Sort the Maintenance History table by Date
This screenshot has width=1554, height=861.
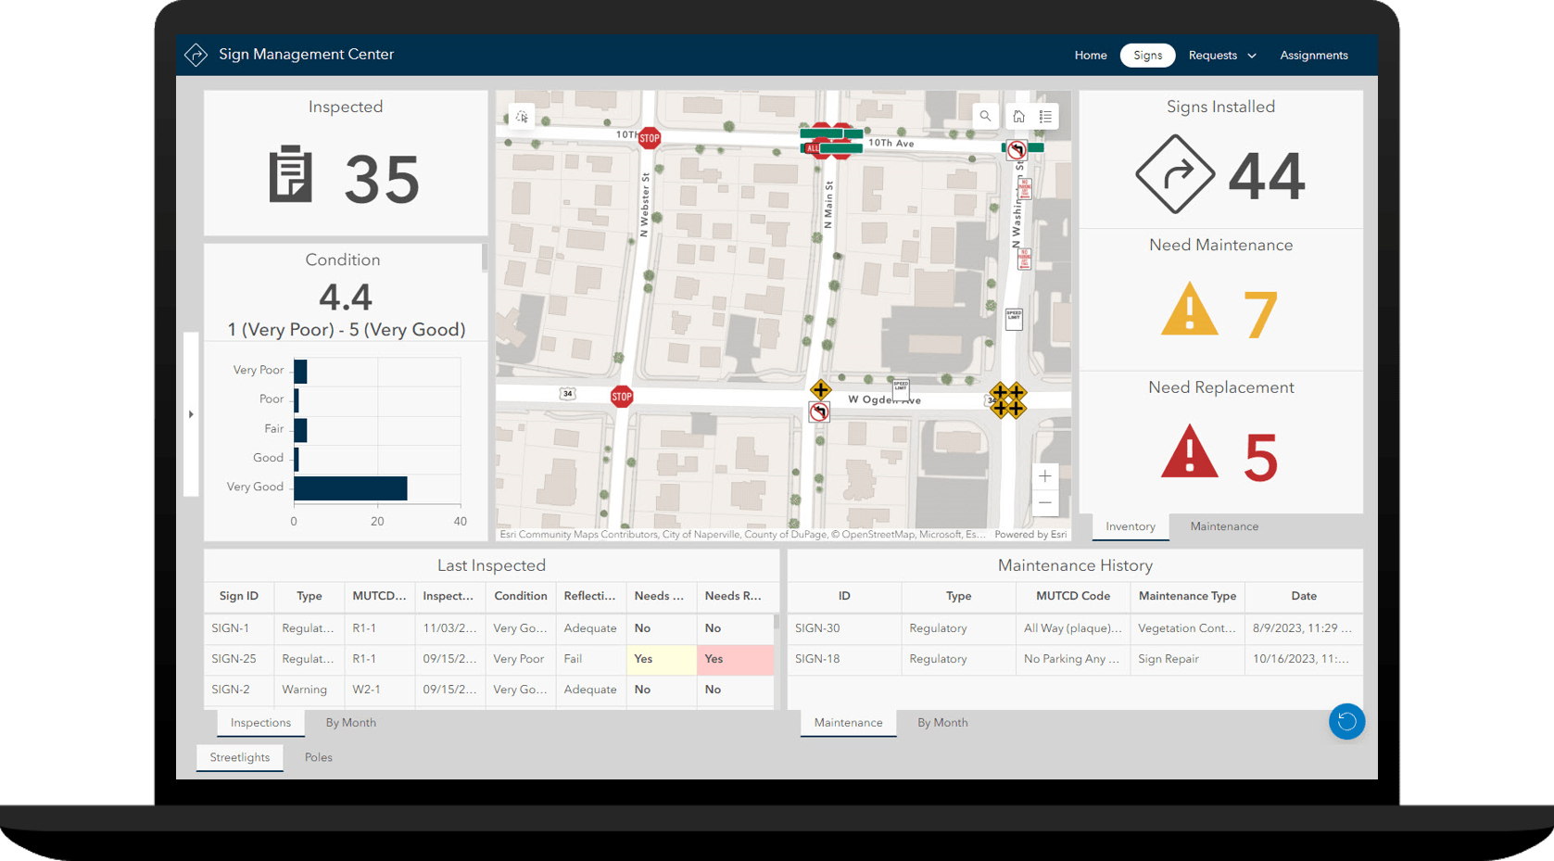[x=1303, y=596]
